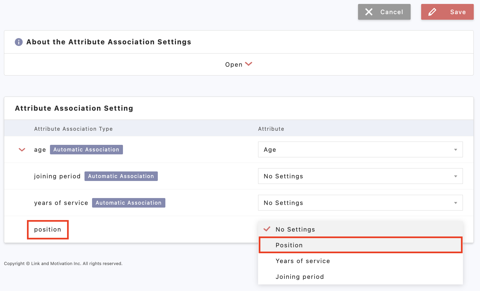The height and width of the screenshot is (291, 480).
Task: Open the joining period attribute dropdown
Action: click(360, 176)
